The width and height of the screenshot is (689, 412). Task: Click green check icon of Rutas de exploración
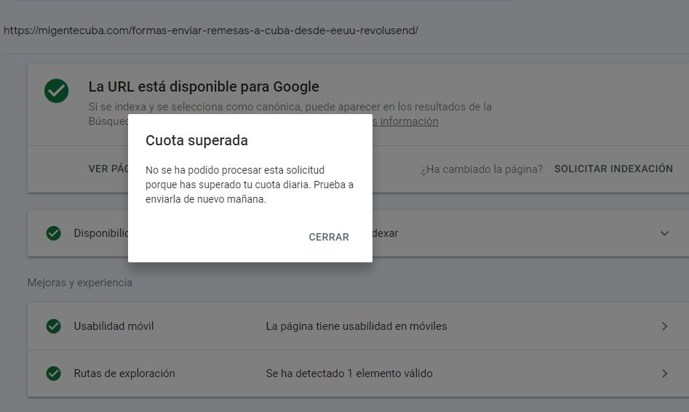pos(54,373)
